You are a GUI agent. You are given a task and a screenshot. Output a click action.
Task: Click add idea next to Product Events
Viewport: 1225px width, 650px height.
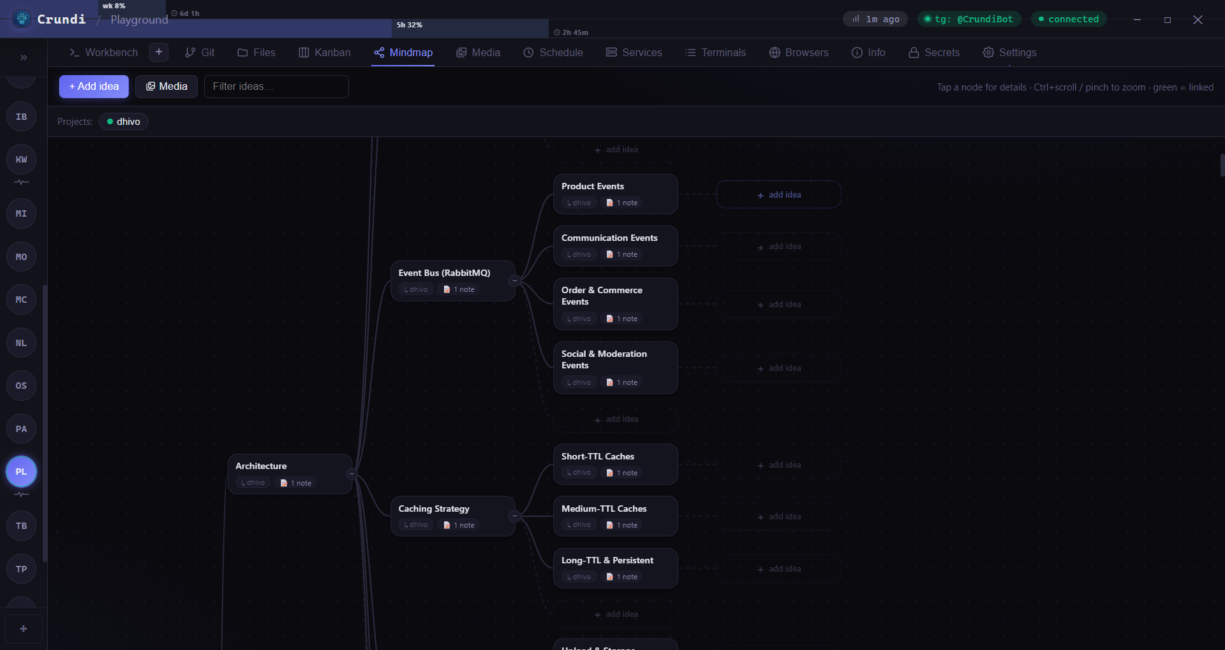pyautogui.click(x=778, y=194)
